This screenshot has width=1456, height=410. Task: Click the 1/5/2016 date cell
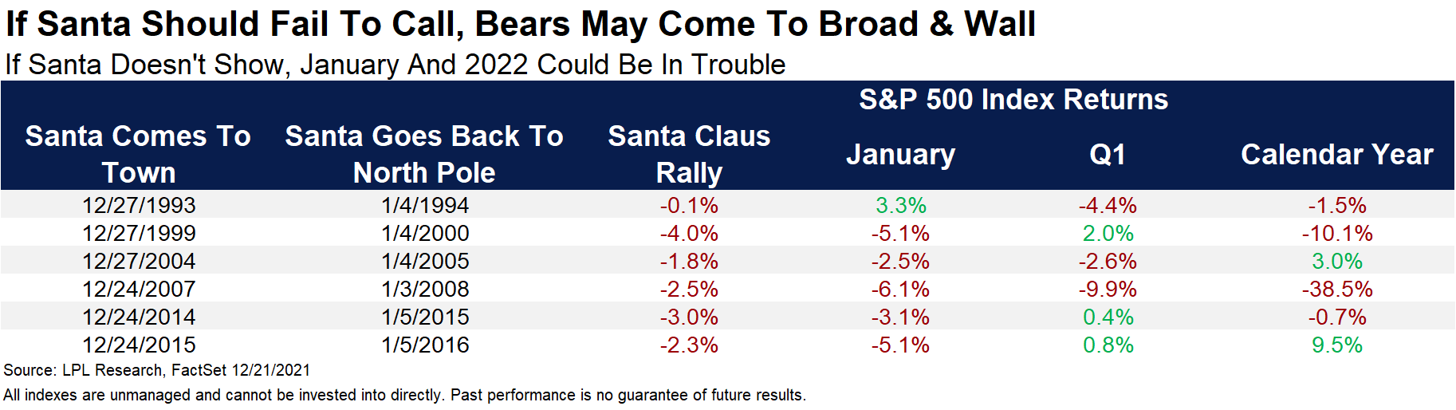tap(425, 345)
